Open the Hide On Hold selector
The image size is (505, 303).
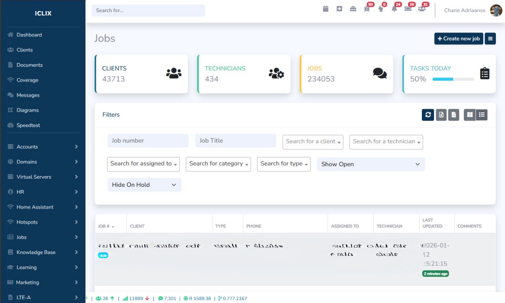coord(144,185)
